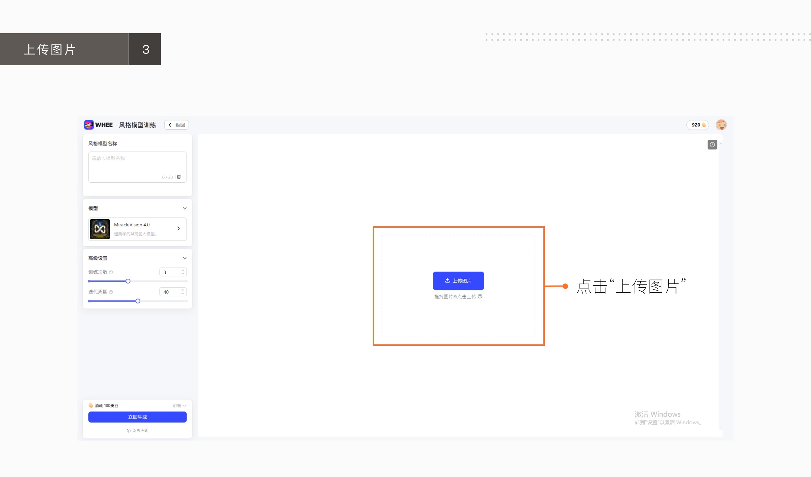Click the 上传图片 upload images button
Image resolution: width=811 pixels, height=477 pixels.
pyautogui.click(x=458, y=280)
